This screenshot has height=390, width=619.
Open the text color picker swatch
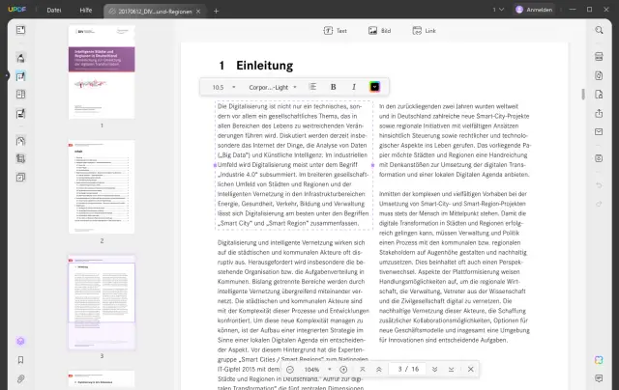374,87
